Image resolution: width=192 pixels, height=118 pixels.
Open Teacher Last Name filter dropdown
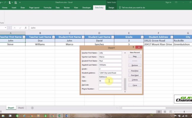tap(53, 37)
